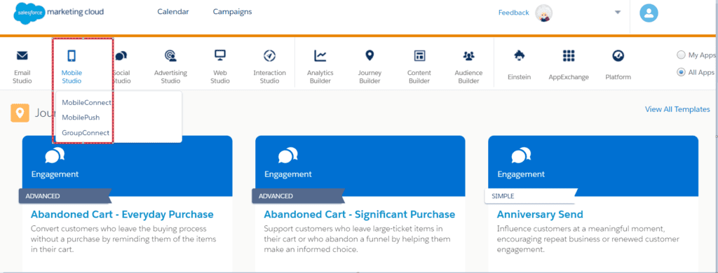Open Advertising Studio icon
Screen dimensions: 718x273
pos(171,56)
